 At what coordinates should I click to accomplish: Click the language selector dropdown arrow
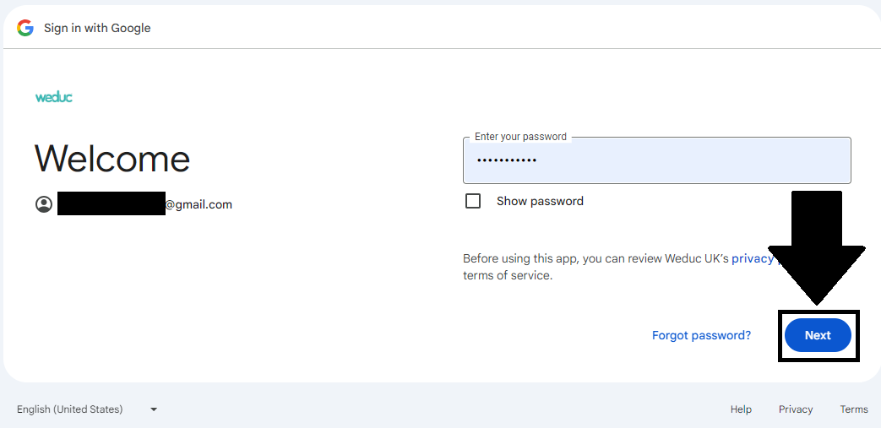tap(154, 409)
